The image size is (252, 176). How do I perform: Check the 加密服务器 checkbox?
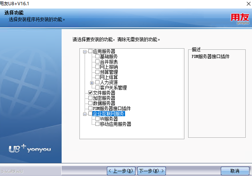(90, 98)
